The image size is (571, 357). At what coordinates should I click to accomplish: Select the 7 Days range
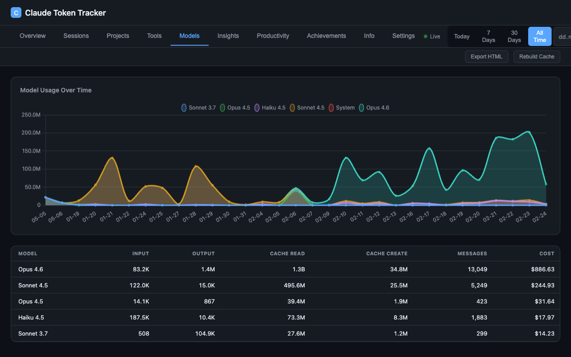click(488, 36)
